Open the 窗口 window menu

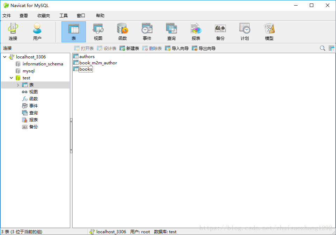[81, 16]
